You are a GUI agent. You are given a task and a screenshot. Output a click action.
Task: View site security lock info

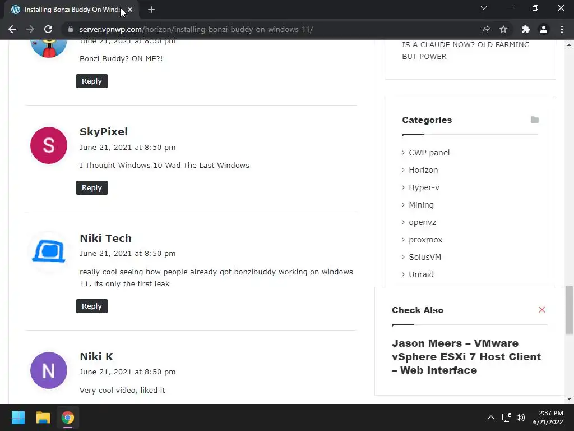coord(71,29)
